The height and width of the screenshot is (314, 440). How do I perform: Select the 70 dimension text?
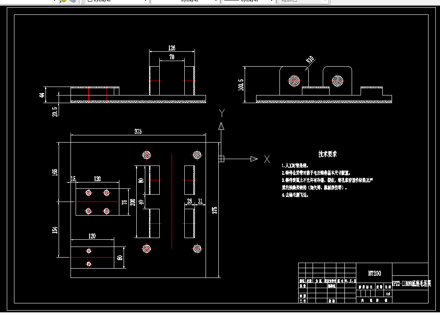coord(172,57)
